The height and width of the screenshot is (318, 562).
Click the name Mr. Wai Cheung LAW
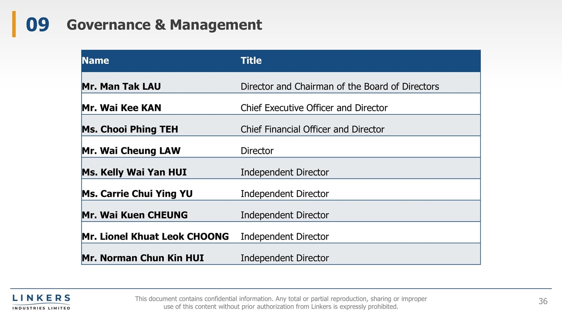(x=131, y=151)
